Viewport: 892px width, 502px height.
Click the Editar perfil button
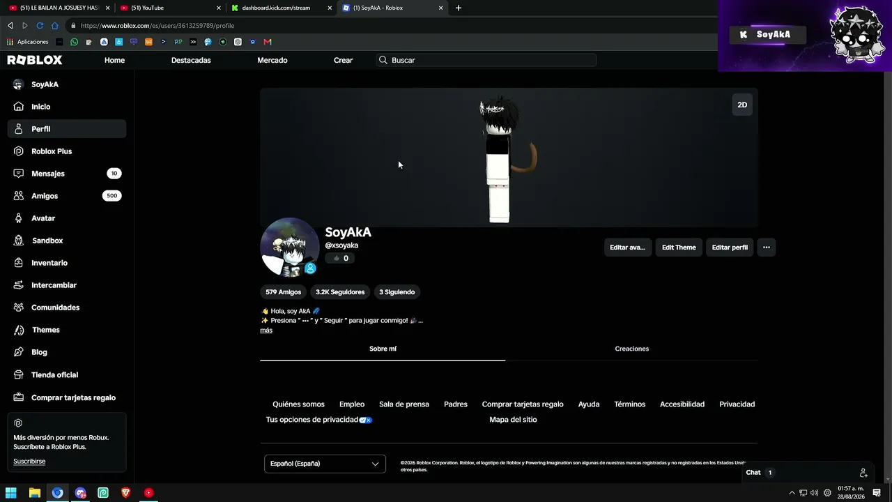click(730, 248)
